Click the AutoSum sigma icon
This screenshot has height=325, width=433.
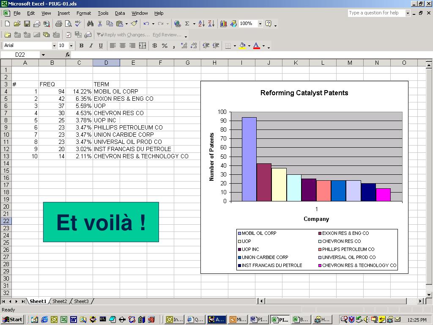(187, 24)
